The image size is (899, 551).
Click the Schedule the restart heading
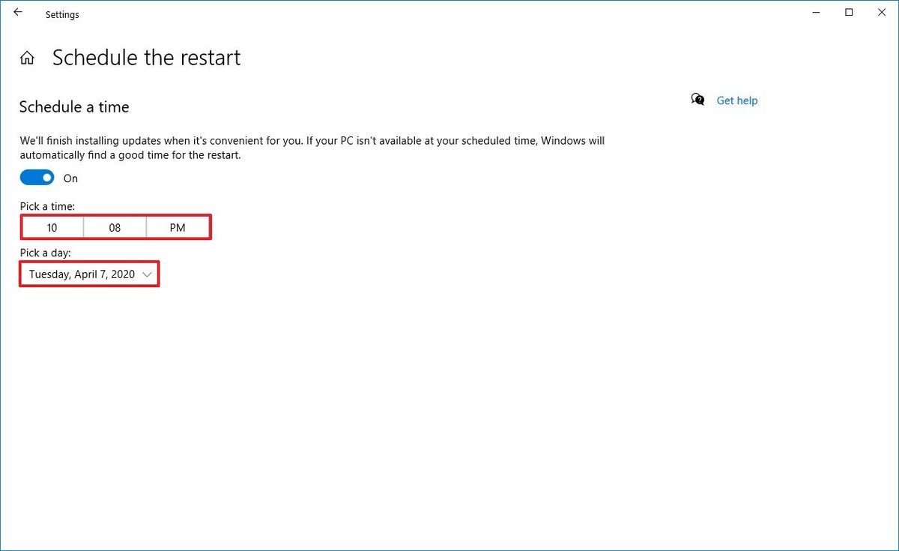tap(146, 57)
